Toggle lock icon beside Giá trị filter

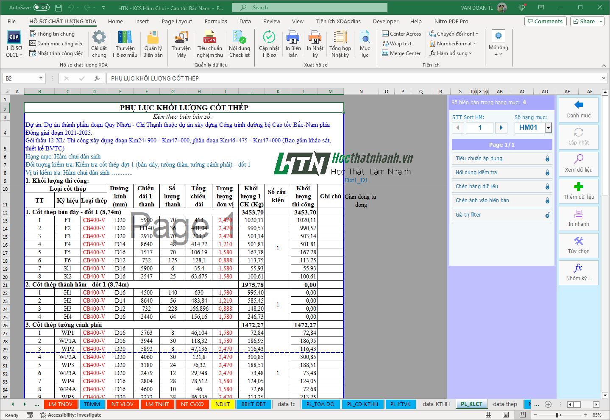(x=547, y=215)
